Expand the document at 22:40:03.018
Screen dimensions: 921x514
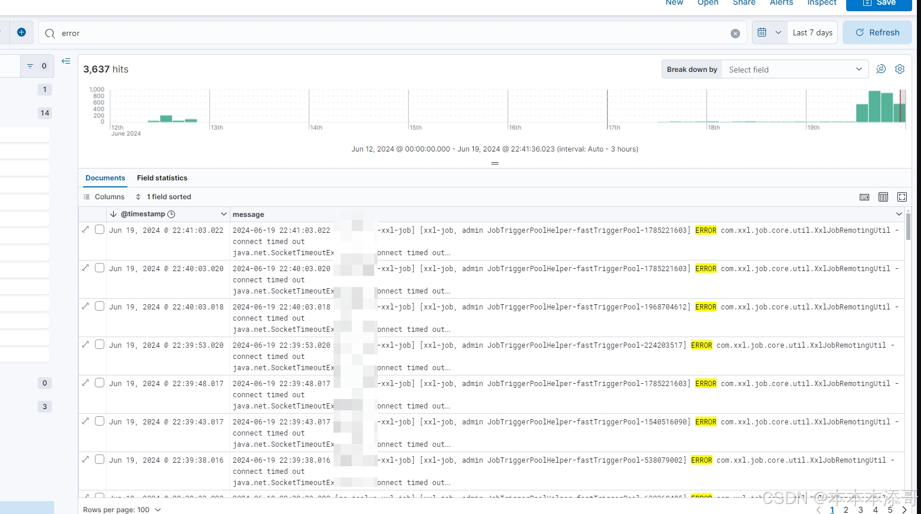click(x=85, y=306)
